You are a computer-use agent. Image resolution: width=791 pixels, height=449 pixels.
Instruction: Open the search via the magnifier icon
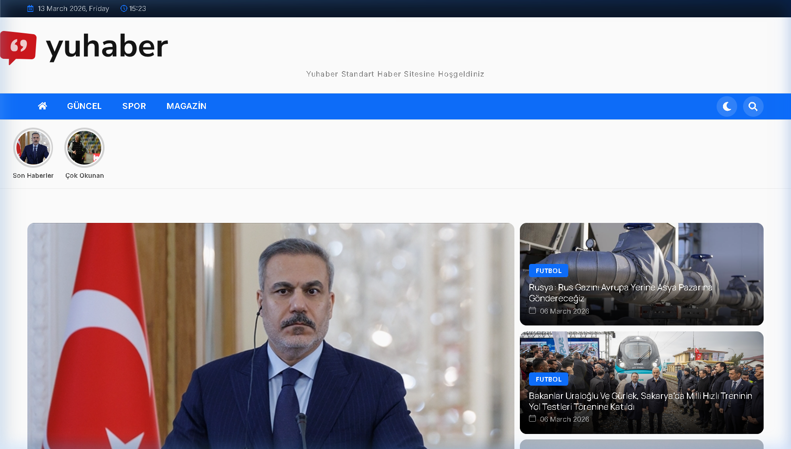point(753,106)
